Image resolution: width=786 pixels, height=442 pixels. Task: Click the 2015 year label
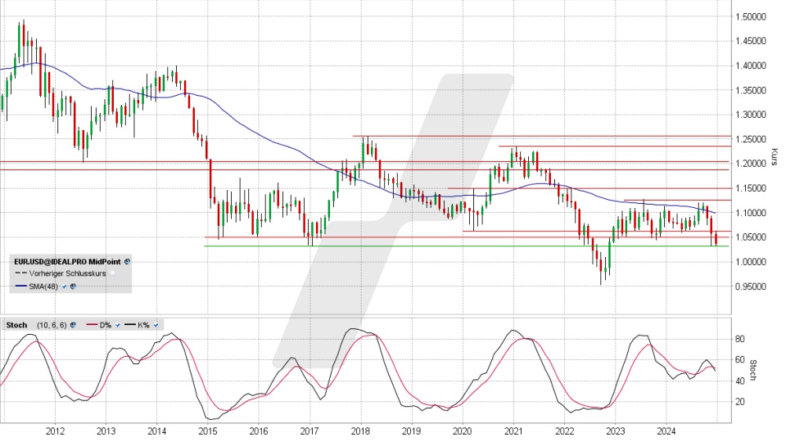pyautogui.click(x=207, y=431)
